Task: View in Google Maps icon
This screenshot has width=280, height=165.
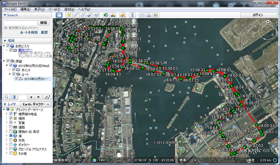Action: click(156, 15)
